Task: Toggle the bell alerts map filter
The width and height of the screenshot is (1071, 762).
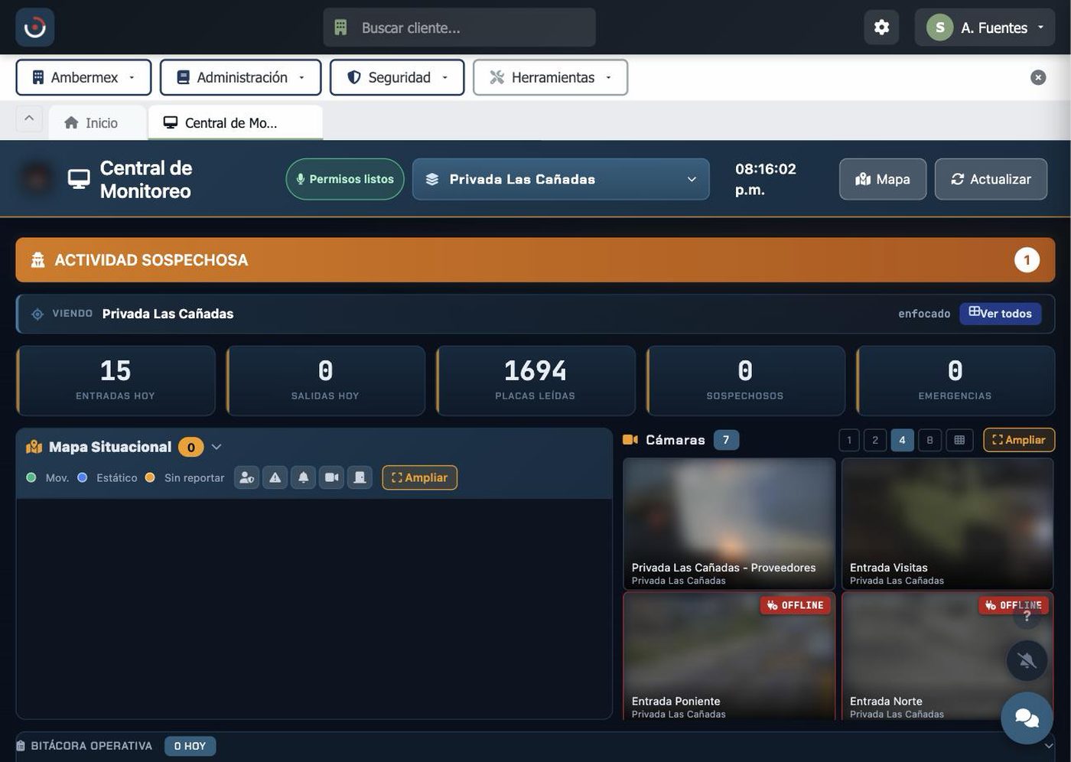Action: (303, 477)
